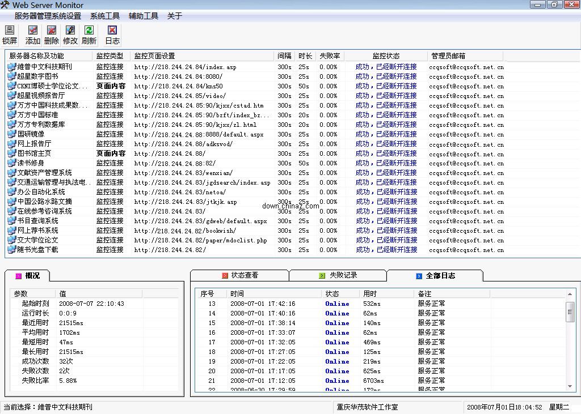Select server icon beside 办公自动化系统

[x=11, y=191]
